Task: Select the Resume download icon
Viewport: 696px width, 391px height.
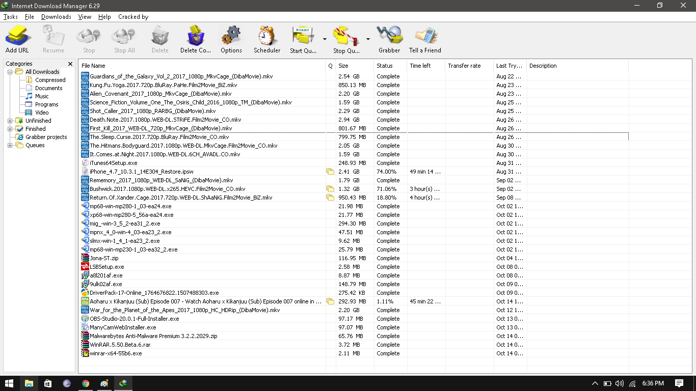Action: coord(53,36)
